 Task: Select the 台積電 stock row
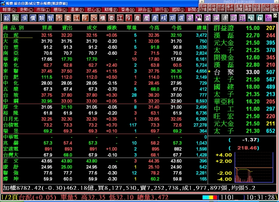coord(105,125)
